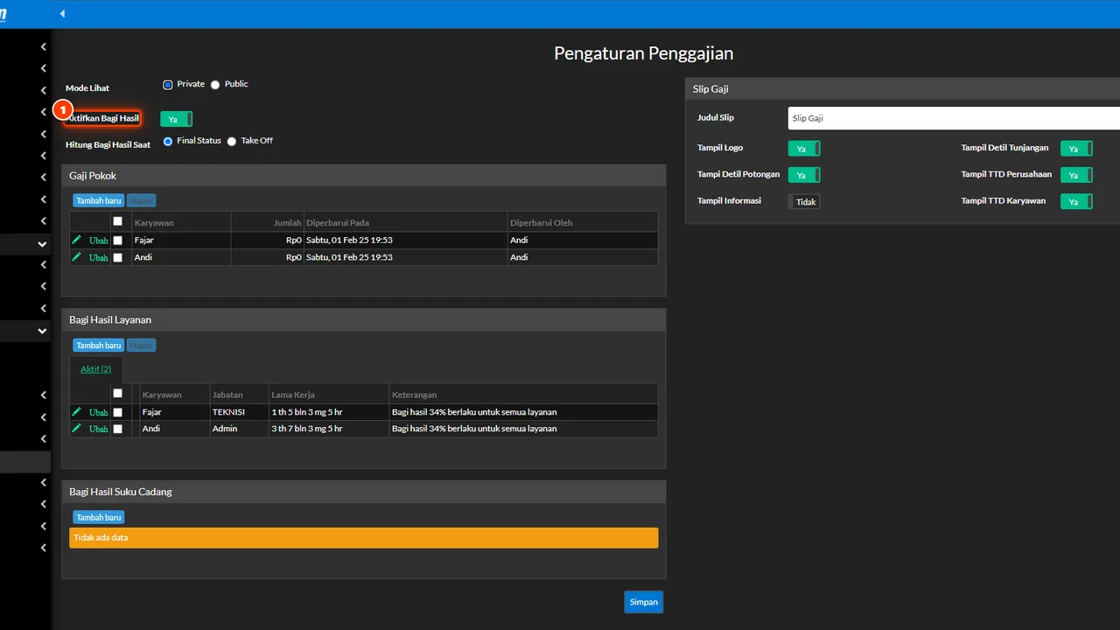Screen dimensions: 1120x630
Task: Check the Andi row checkbox in Gaji Pokok
Action: click(x=118, y=258)
